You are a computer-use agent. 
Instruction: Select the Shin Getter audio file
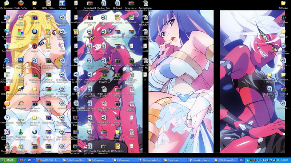283,62
